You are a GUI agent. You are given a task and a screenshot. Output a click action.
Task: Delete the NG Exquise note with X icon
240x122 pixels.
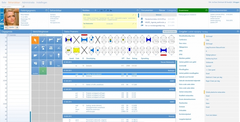(136, 15)
